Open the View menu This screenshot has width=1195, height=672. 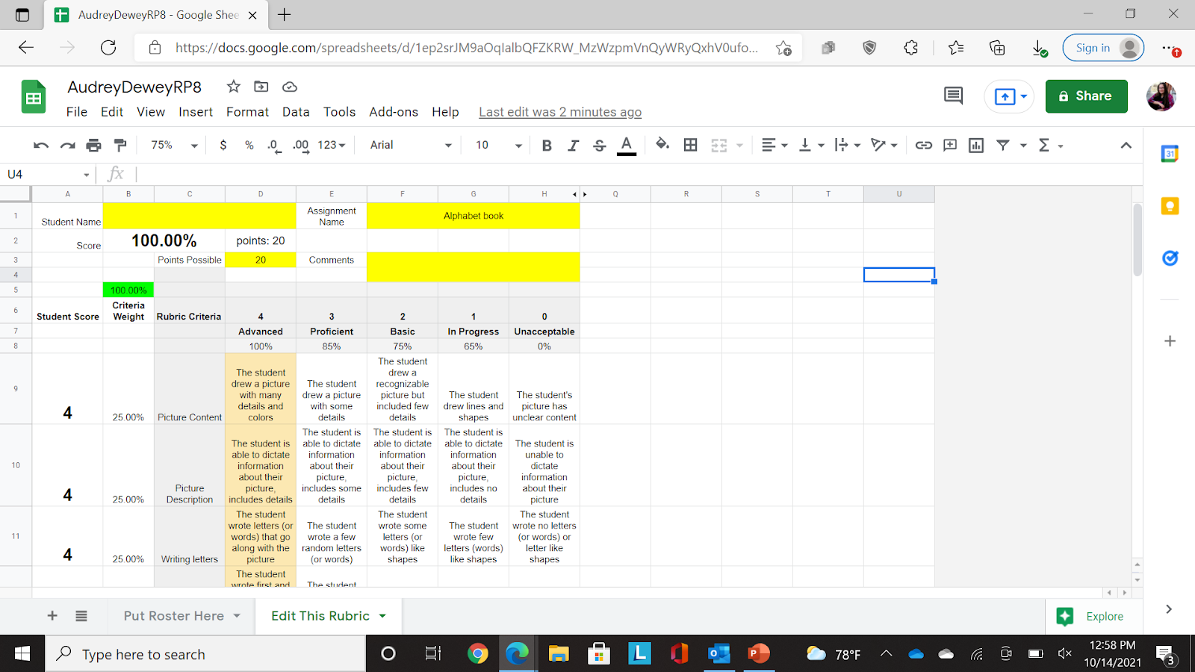tap(151, 111)
